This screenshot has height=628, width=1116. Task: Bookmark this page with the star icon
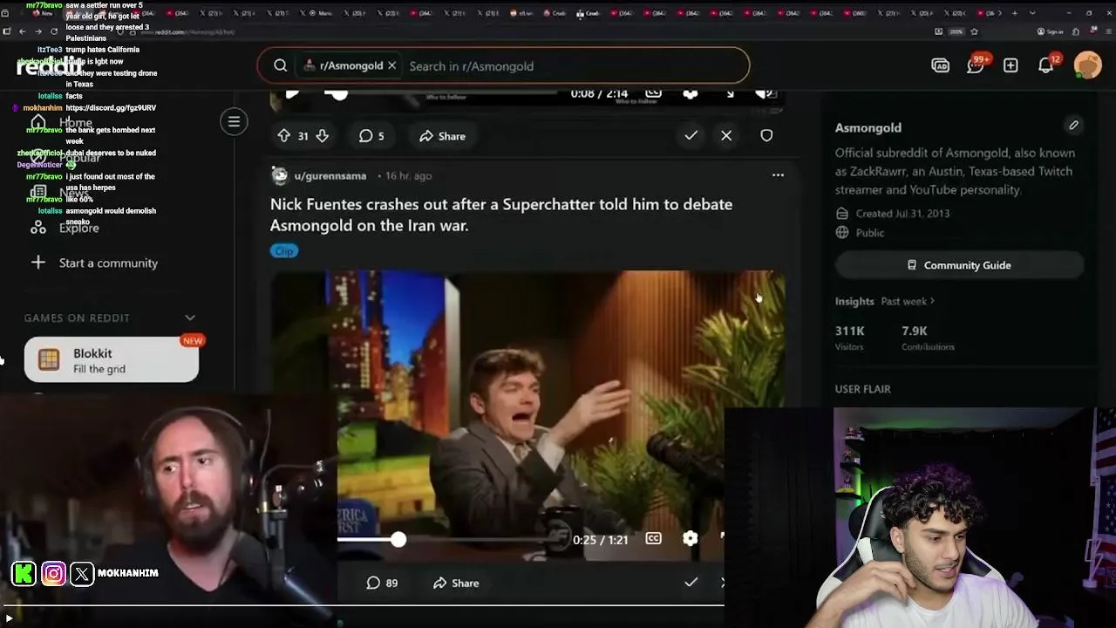pyautogui.click(x=974, y=31)
